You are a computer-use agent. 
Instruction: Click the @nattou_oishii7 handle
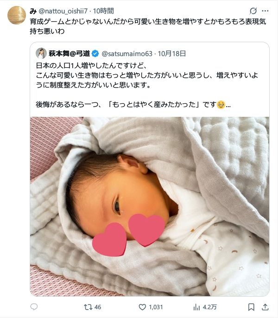[x=63, y=11]
